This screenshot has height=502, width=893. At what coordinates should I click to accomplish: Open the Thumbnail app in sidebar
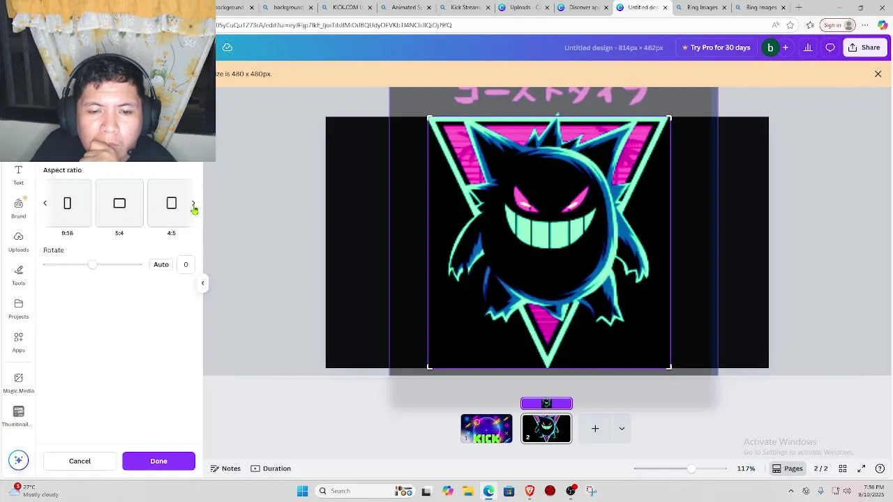(18, 416)
